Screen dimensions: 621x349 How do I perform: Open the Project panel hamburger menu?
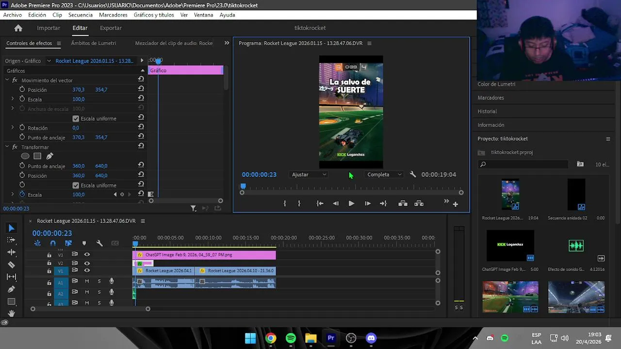click(608, 139)
